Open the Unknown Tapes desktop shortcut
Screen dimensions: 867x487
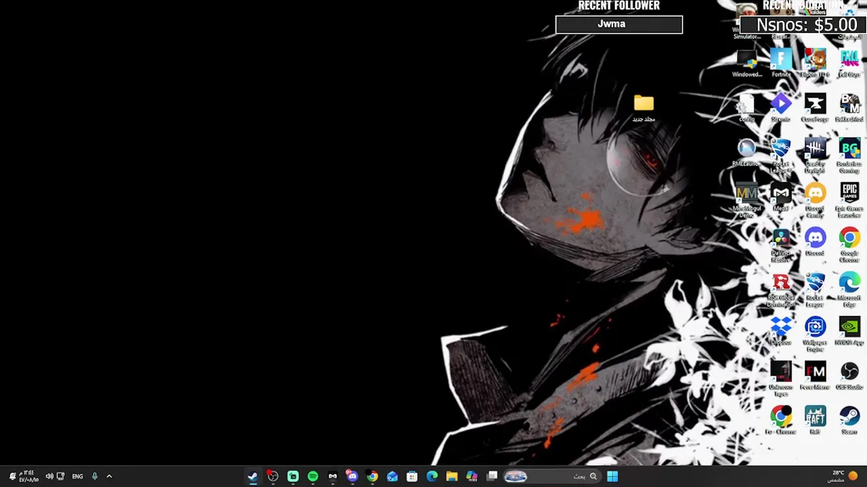781,379
